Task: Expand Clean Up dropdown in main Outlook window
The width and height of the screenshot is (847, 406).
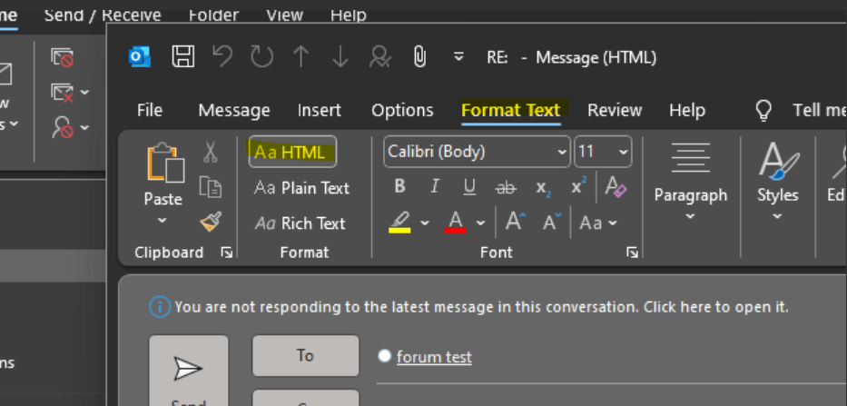Action: point(84,93)
